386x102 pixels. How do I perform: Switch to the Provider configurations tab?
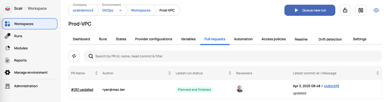pos(154,39)
